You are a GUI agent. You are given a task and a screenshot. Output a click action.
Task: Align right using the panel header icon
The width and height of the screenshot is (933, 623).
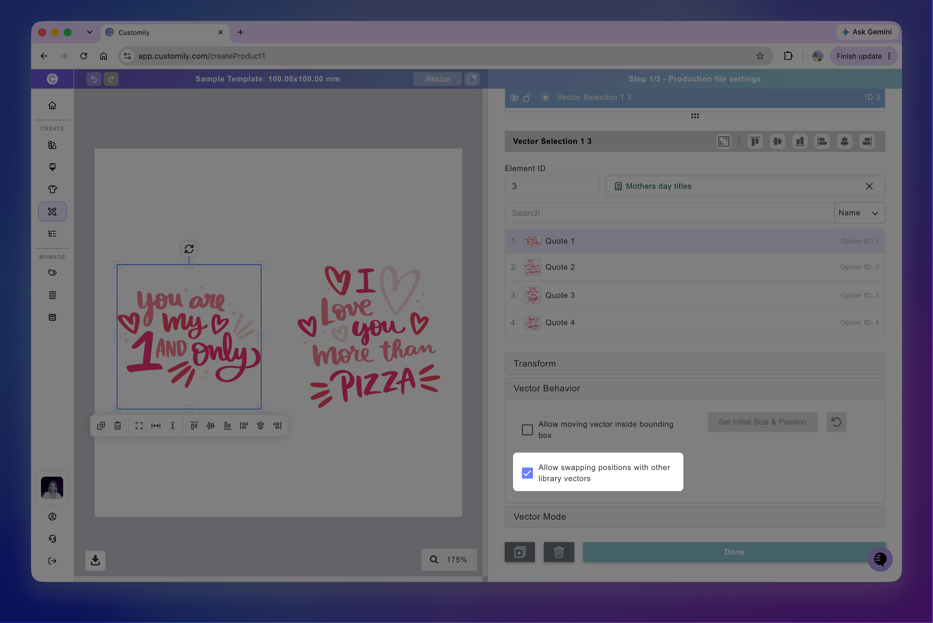tap(867, 141)
